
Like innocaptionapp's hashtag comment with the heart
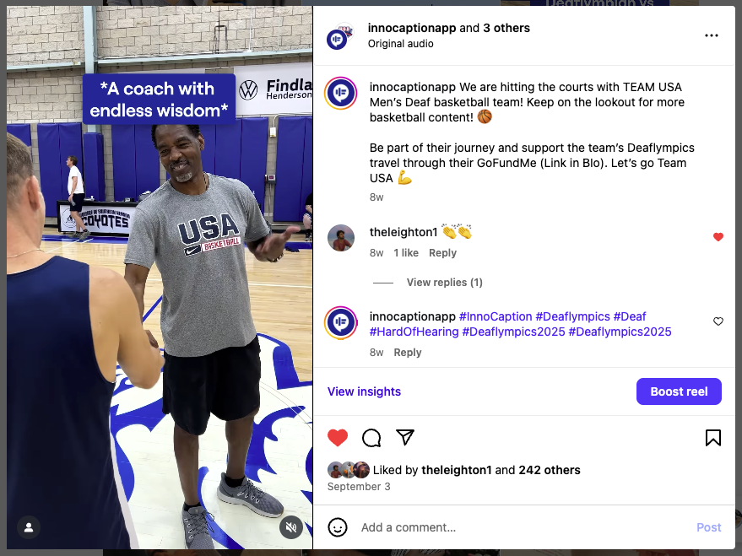click(718, 321)
